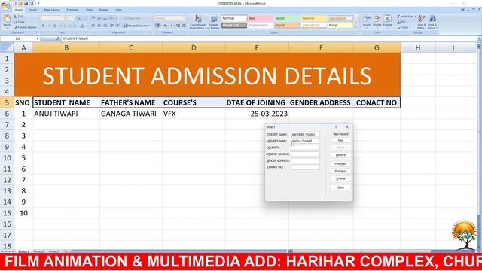Click the Restore button in the form
The image size is (482, 271).
(340, 155)
